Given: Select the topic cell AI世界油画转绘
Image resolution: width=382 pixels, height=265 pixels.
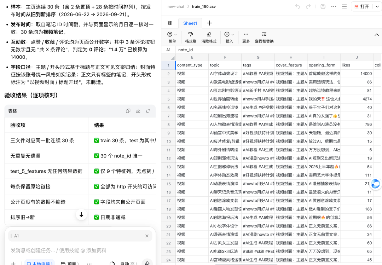Looking at the screenshot, I should pyautogui.click(x=225, y=99).
